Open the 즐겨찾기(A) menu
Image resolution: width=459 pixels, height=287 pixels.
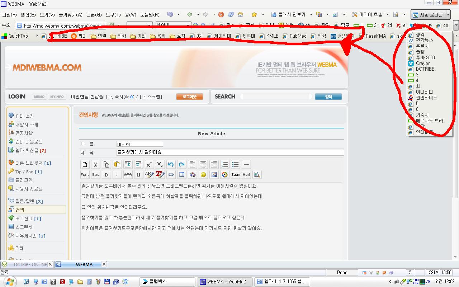[71, 15]
